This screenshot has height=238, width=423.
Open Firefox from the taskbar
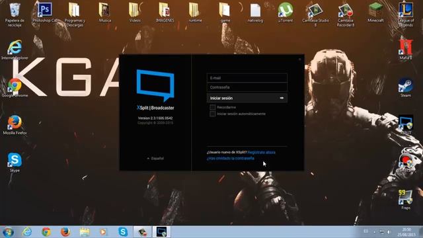65,232
